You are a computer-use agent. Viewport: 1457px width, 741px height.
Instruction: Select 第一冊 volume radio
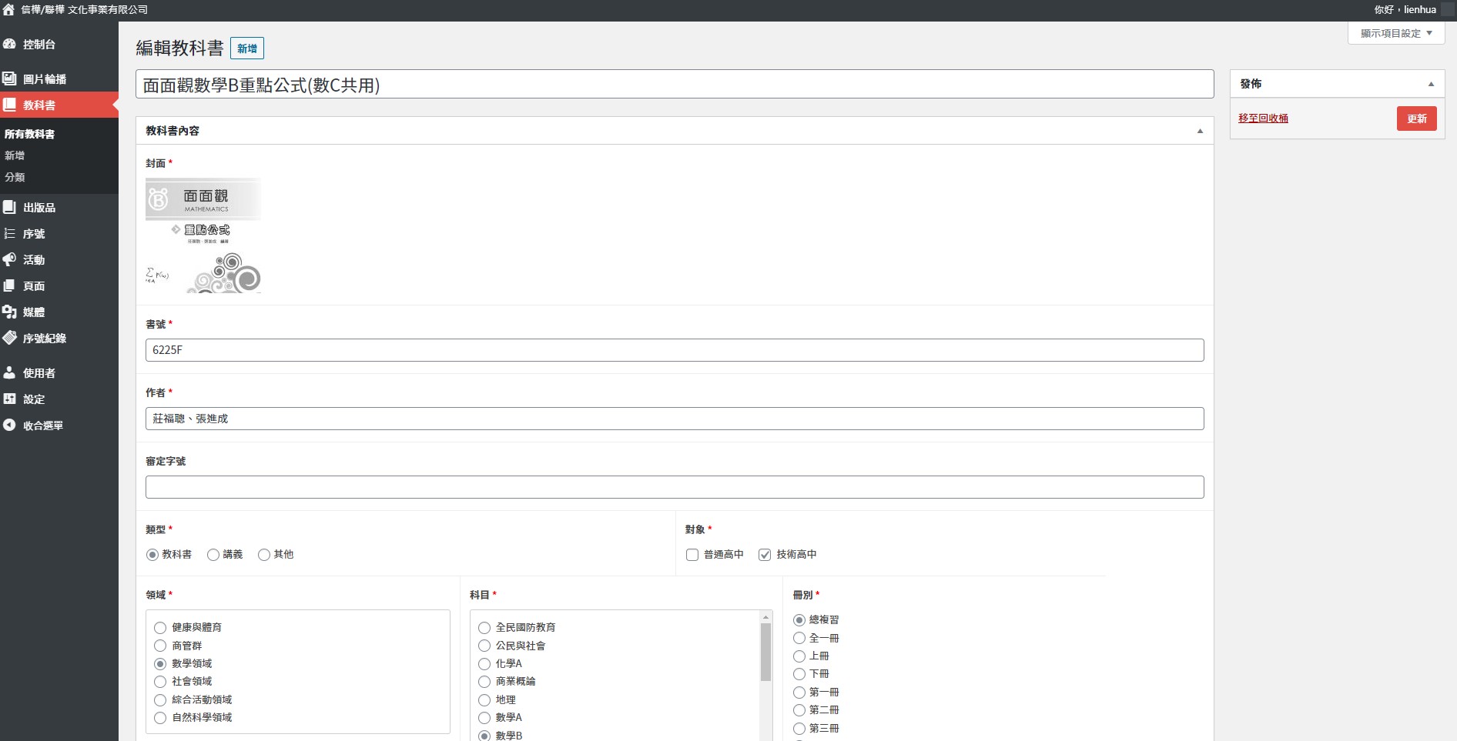(799, 693)
